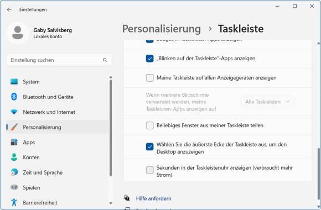
Task: Open Gaby Salvisberg's account avatar
Action: click(18, 33)
